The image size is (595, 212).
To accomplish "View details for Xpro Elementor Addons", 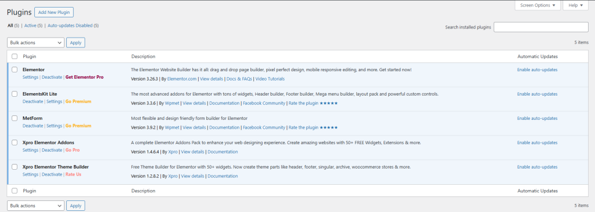I will [x=192, y=152].
